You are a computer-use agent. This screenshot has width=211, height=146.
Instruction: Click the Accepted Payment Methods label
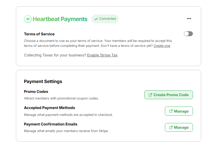pyautogui.click(x=49, y=108)
